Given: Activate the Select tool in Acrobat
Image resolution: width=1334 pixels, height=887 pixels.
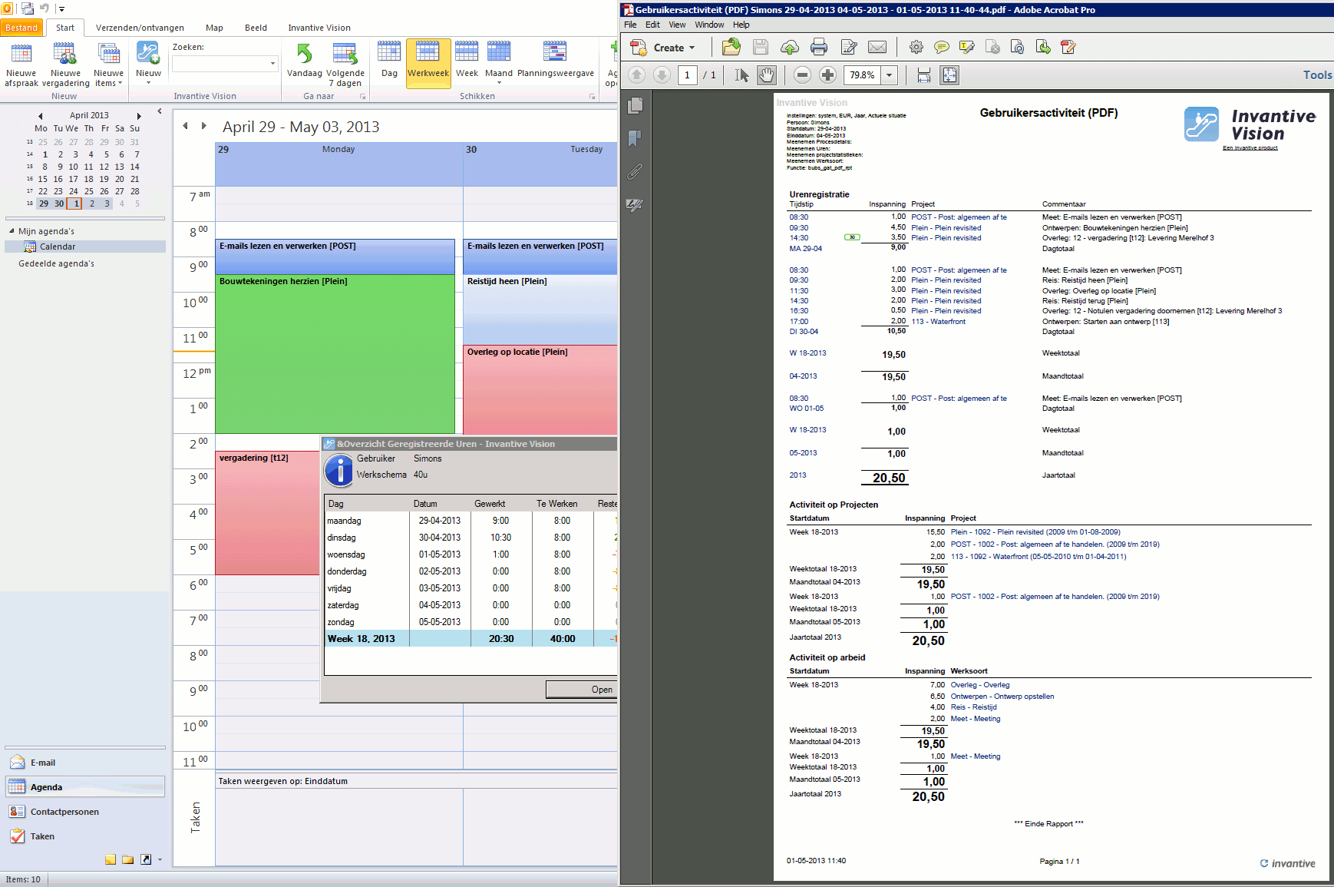Looking at the screenshot, I should pos(741,75).
